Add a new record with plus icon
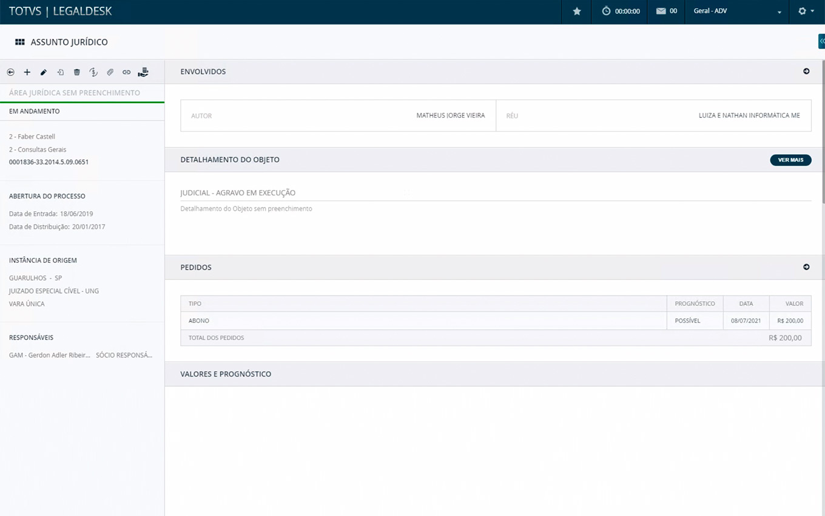Viewport: 825px width, 516px height. 27,72
